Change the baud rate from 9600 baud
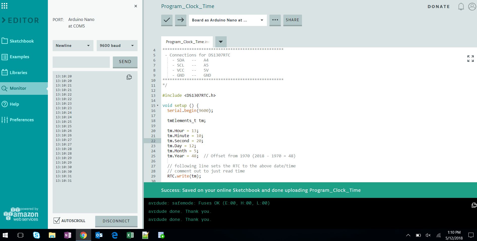This screenshot has height=241, width=477. pos(117,45)
